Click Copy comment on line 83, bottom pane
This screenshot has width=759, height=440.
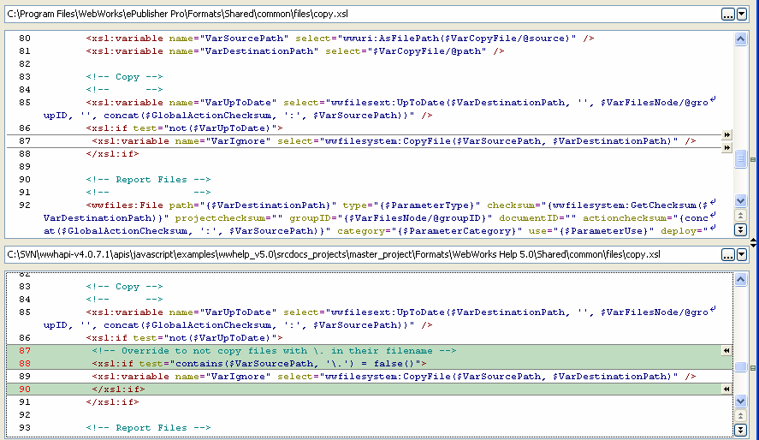(x=124, y=287)
